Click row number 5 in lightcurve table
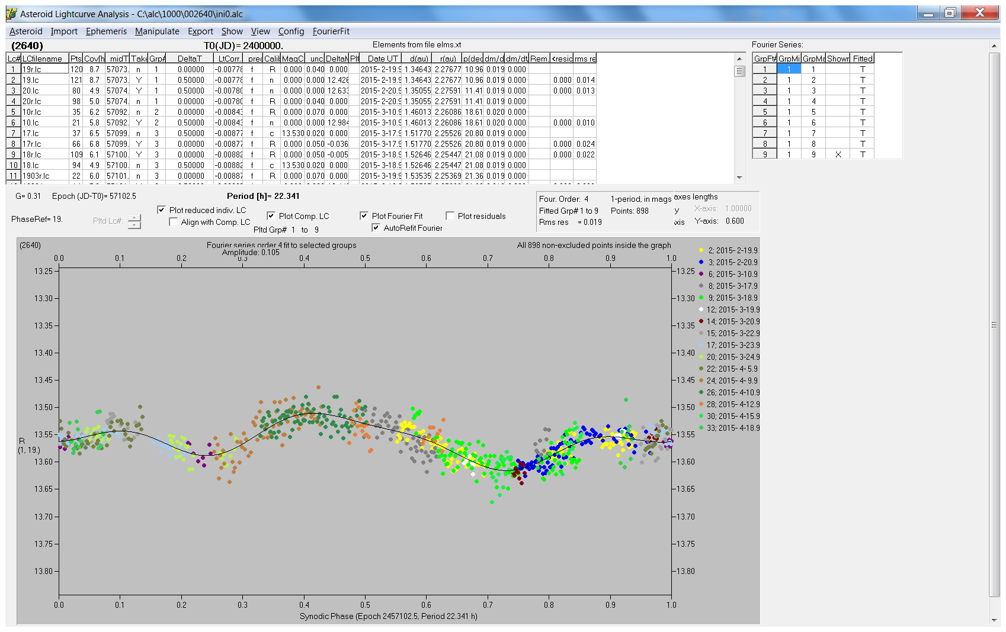 click(x=14, y=112)
